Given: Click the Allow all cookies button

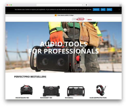Looking at the screenshot, I should tap(96, 10).
